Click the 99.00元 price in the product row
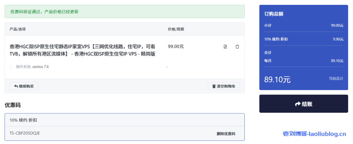353x144 pixels. [x=176, y=46]
